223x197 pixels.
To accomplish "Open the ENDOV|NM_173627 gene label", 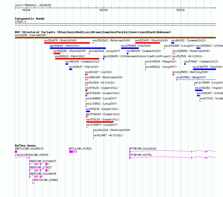I will point(40,167).
